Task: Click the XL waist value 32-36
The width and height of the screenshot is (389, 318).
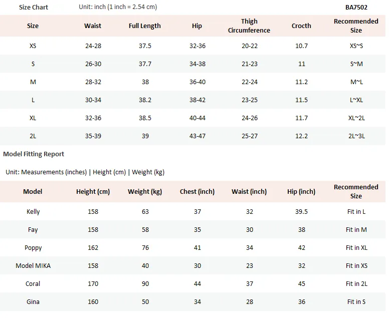Action: (x=93, y=118)
